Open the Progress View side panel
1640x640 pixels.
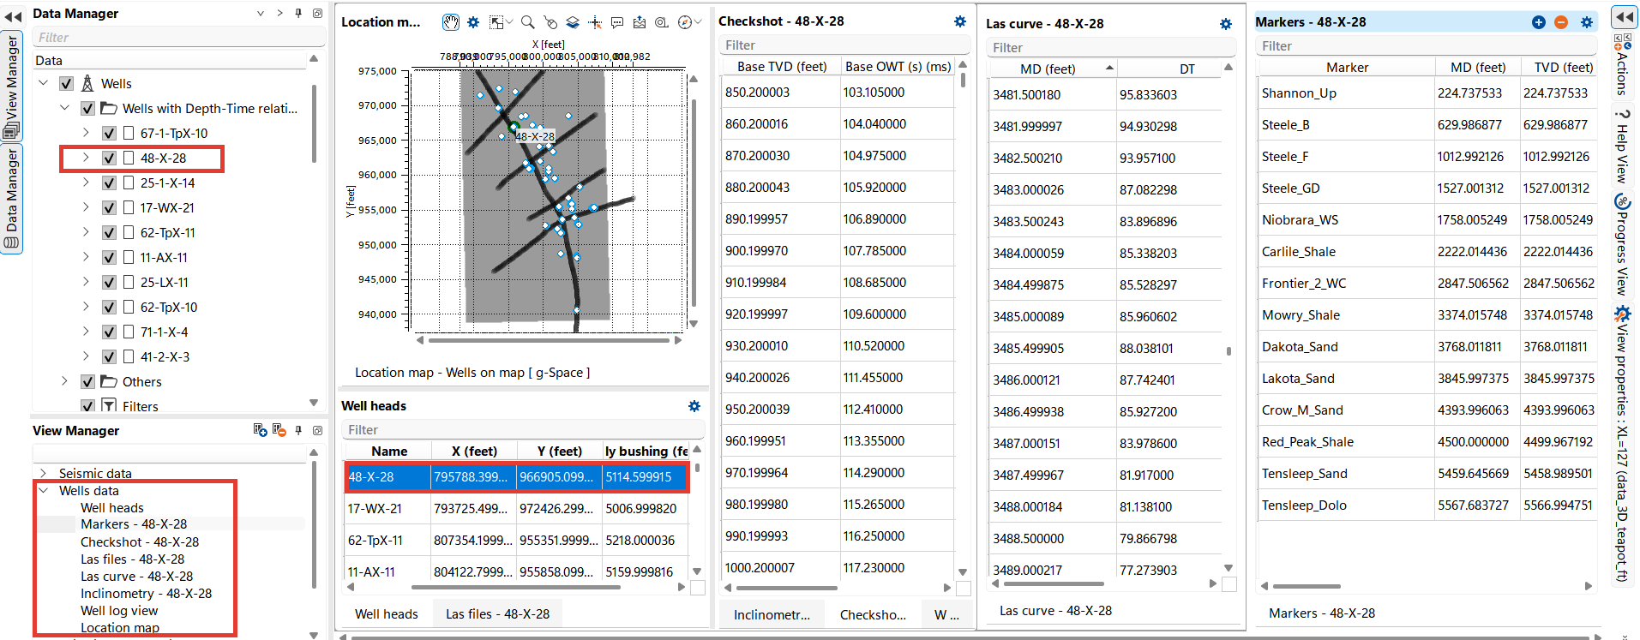coord(1622,245)
